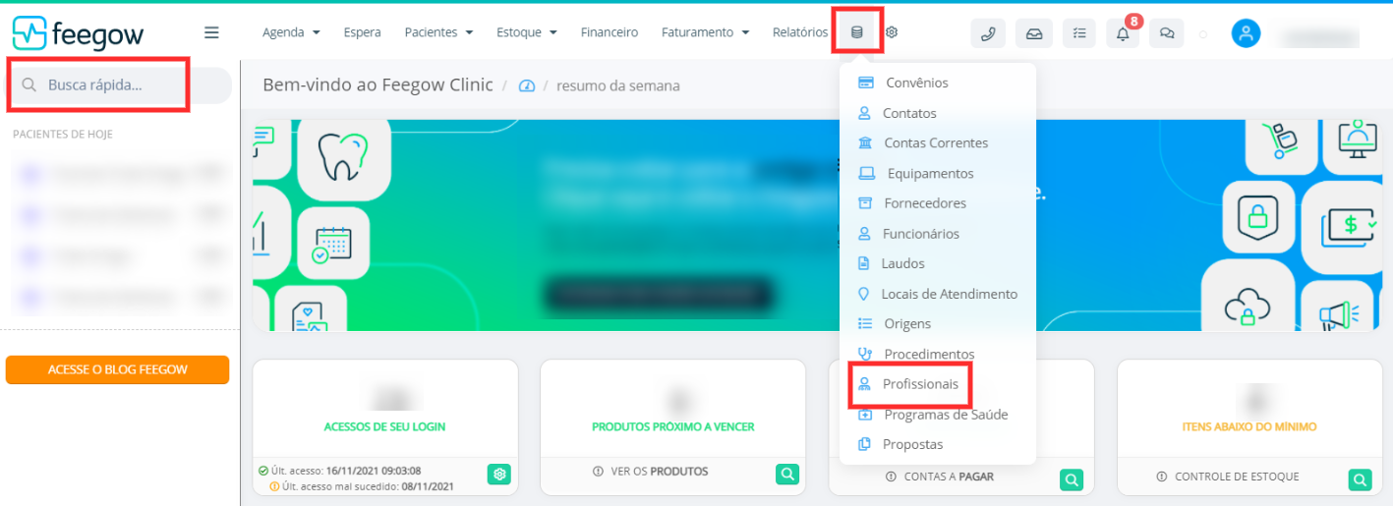Click the phone call icon button
The height and width of the screenshot is (506, 1393).
coord(988,33)
